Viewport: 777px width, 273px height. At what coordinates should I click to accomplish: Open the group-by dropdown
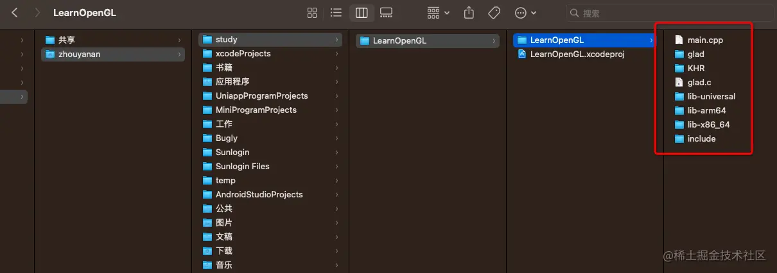[x=439, y=13]
